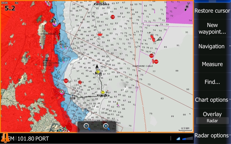The image size is (231, 144).
Task: Tap the black vessel position arrow
Action: (x=97, y=67)
